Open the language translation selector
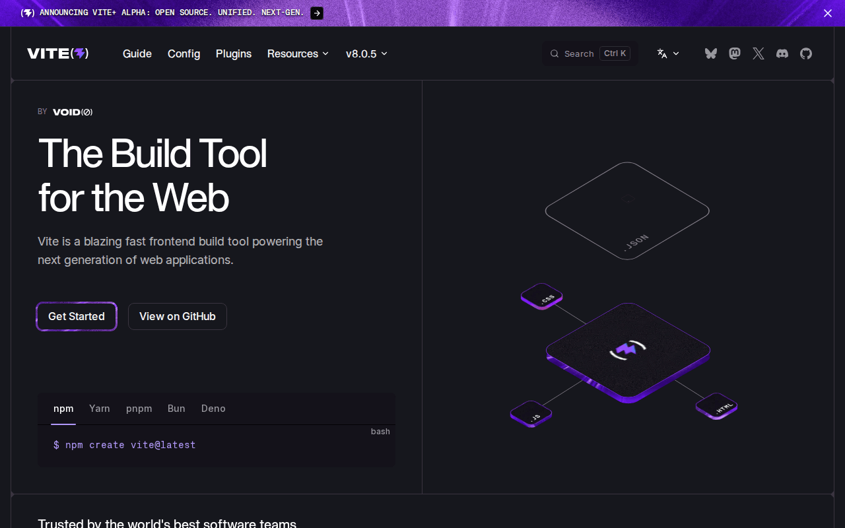Viewport: 845px width, 528px height. (668, 53)
